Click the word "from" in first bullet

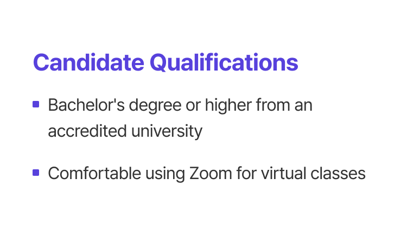click(x=272, y=105)
